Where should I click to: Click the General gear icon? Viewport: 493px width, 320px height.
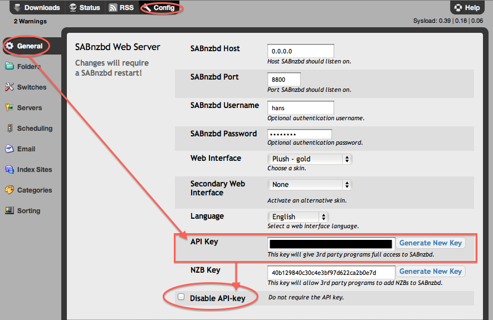[x=9, y=46]
